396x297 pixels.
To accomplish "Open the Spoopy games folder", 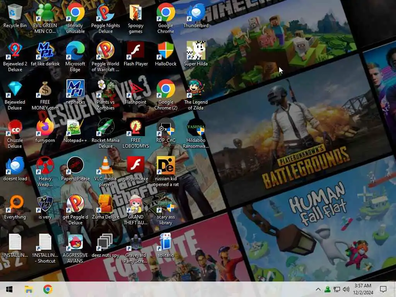I will [136, 13].
